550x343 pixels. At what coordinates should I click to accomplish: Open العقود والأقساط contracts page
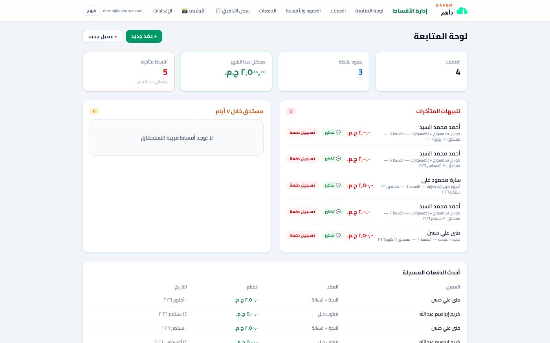(x=303, y=11)
